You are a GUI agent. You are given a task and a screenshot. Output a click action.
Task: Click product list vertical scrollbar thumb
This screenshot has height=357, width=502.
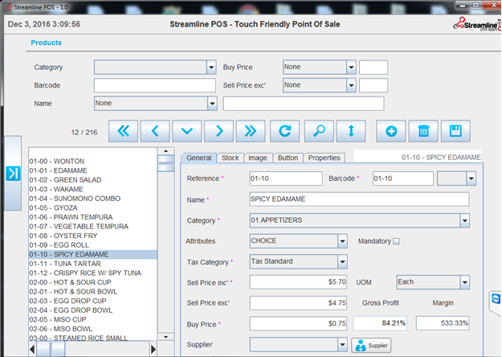pos(165,163)
